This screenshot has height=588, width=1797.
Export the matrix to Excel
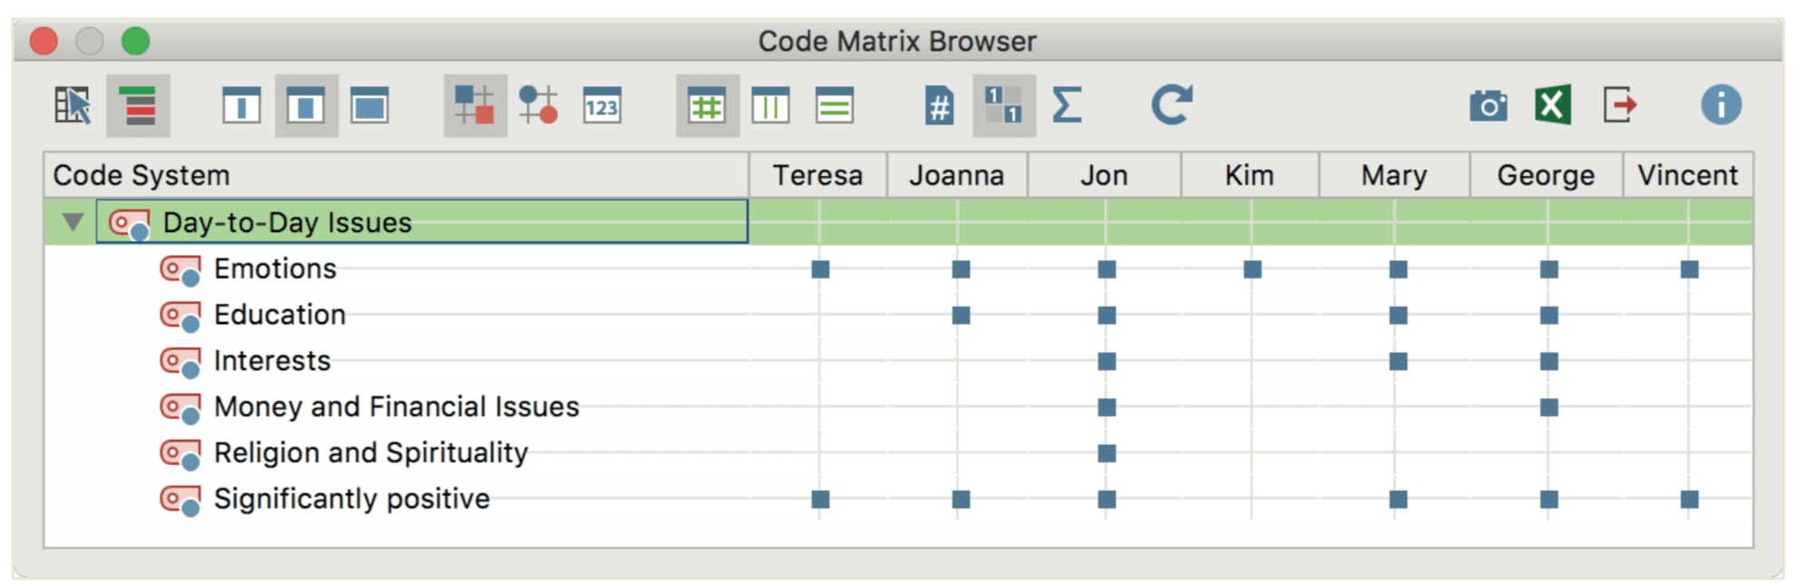pyautogui.click(x=1553, y=106)
